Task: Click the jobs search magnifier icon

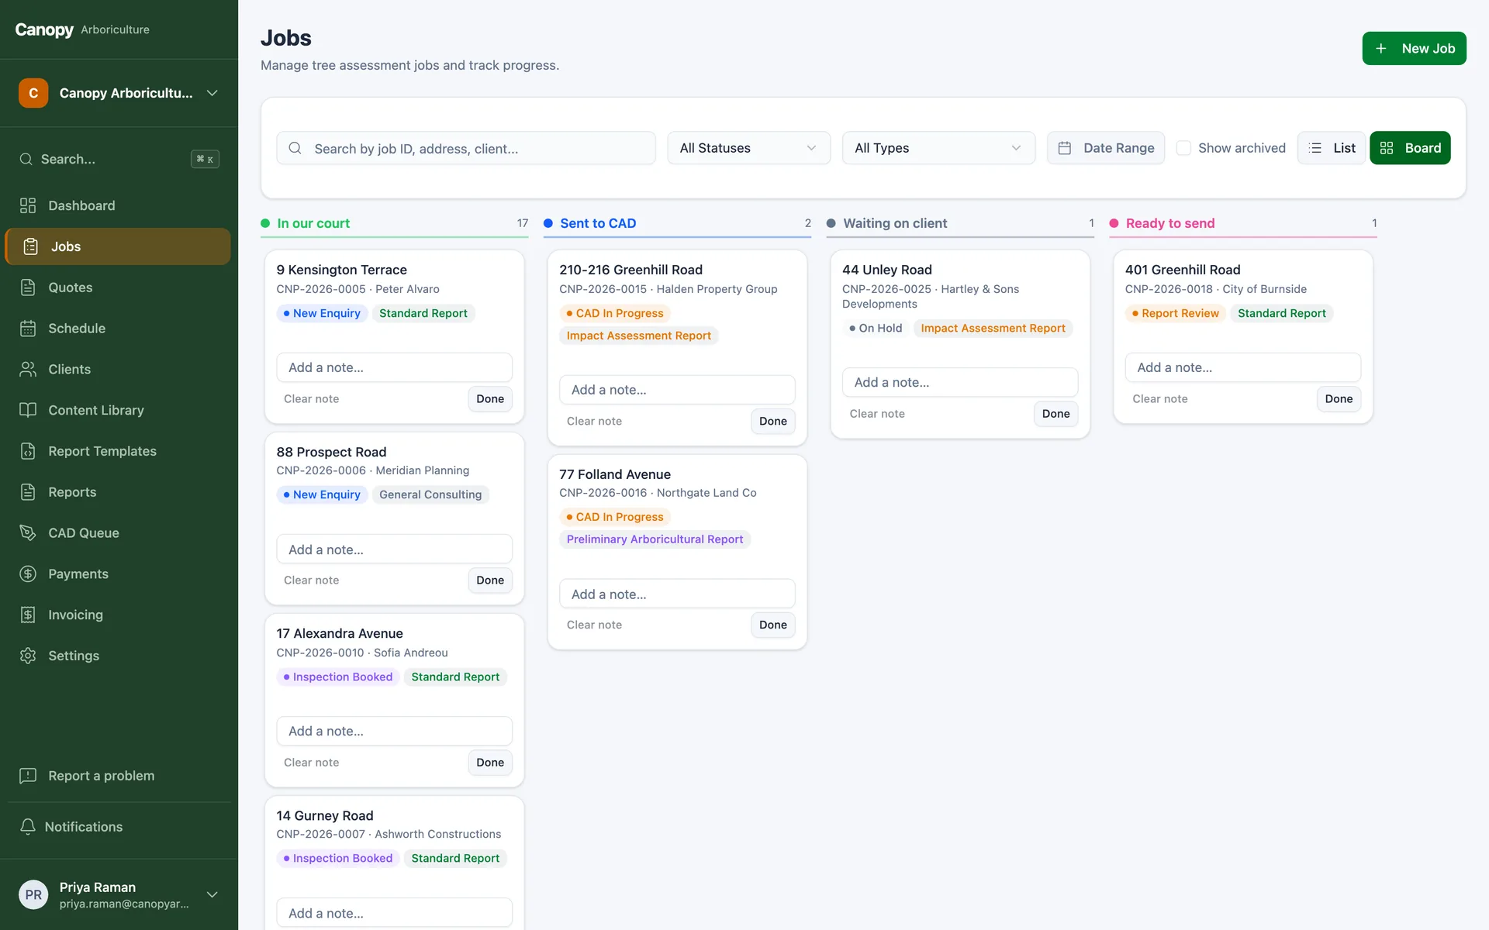Action: click(x=295, y=148)
